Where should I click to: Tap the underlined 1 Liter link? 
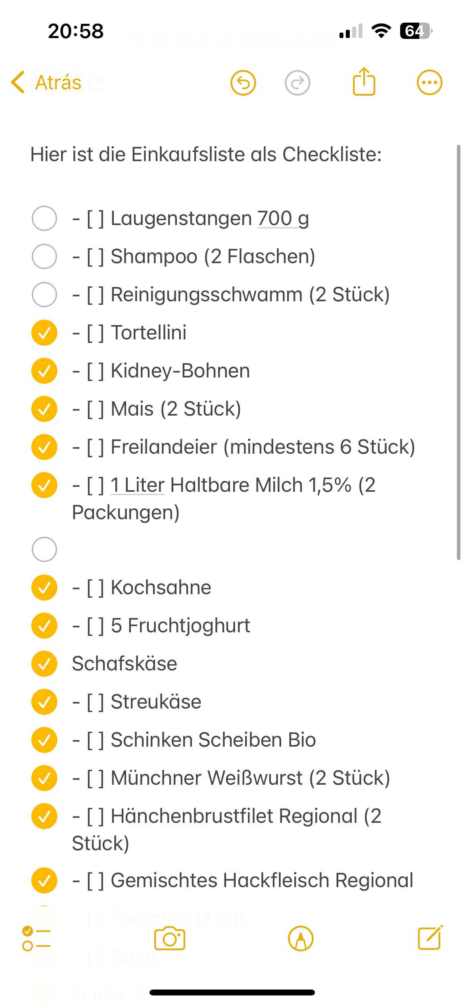coord(137,485)
